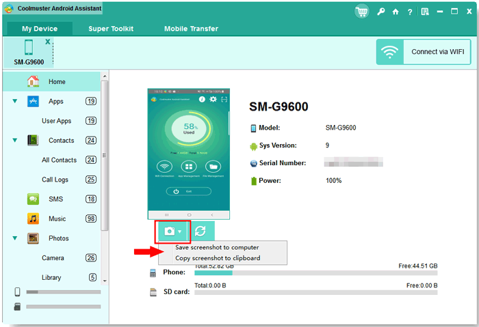Click the SD card icon at sidebar bottom
This screenshot has width=479, height=327.
point(17,307)
